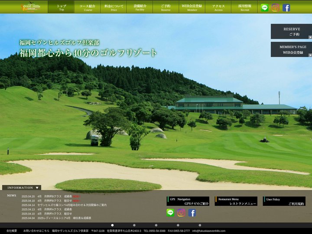This screenshot has height=234, width=312.
Task: Select the first slideshow dot
Action: [112, 225]
